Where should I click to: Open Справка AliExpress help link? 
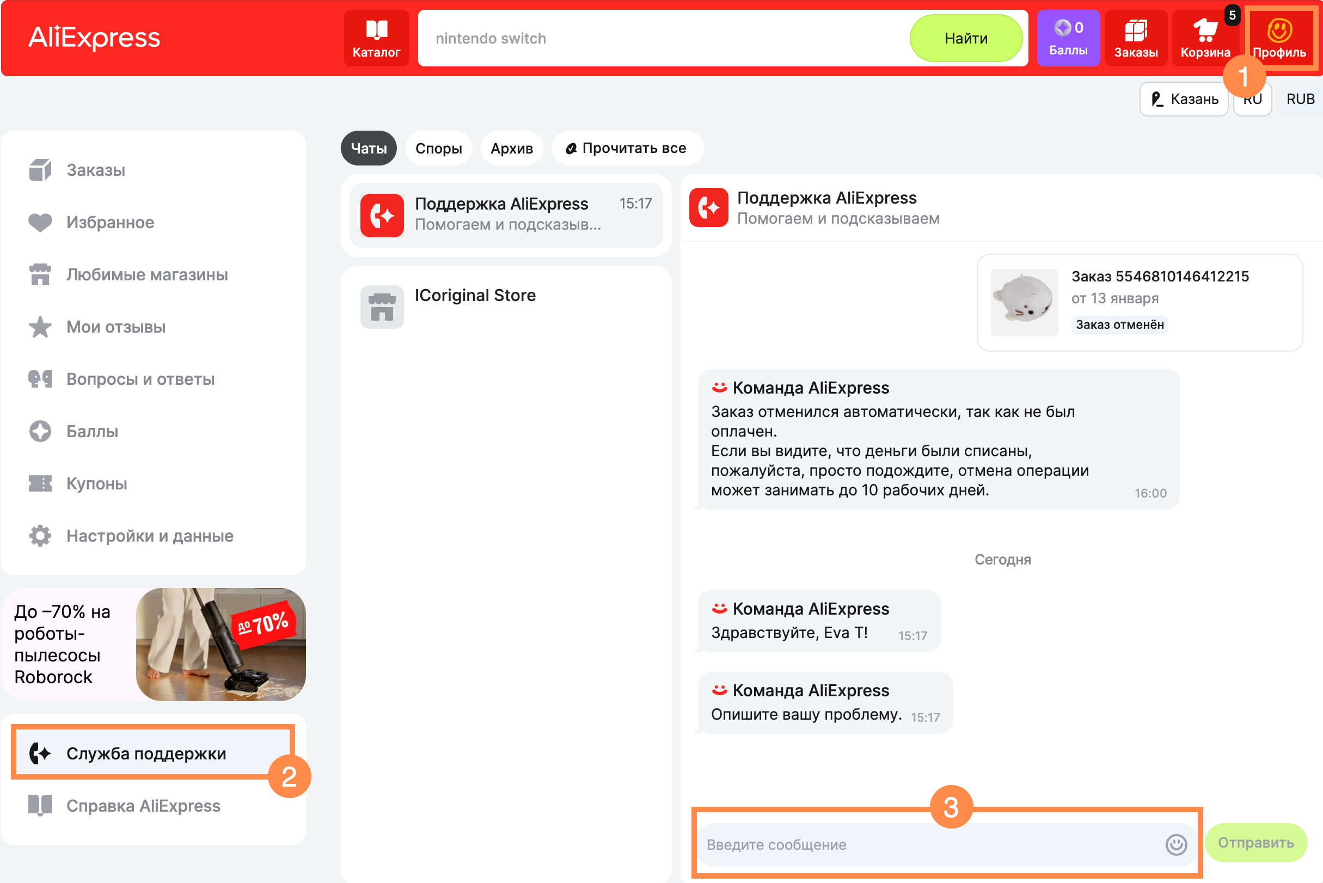pyautogui.click(x=143, y=806)
